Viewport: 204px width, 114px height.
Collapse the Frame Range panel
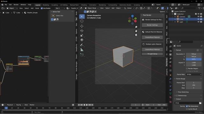pos(180,79)
